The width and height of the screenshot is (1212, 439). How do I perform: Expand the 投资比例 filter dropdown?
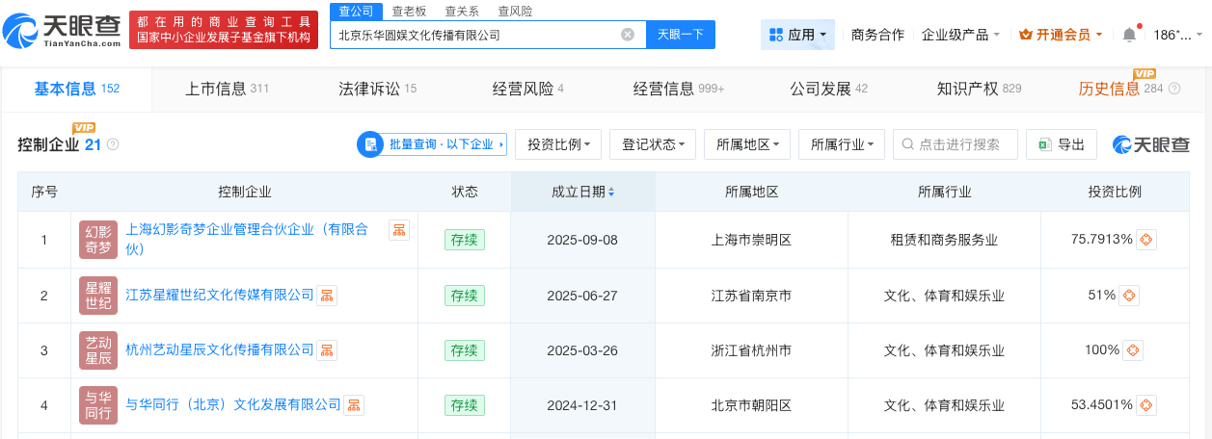point(558,144)
